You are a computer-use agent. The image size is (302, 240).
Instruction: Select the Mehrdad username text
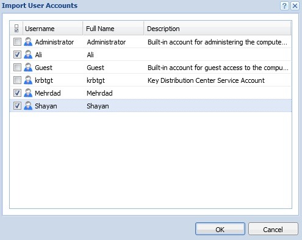pyautogui.click(x=48, y=93)
